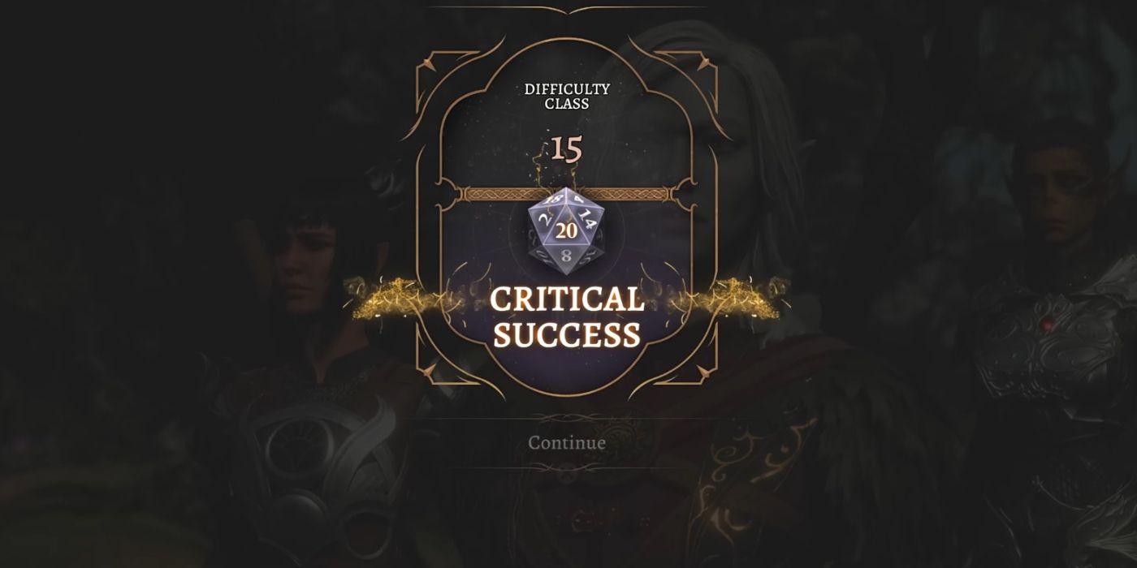Click the flourish ornament below Continue
The height and width of the screenshot is (568, 1137).
pyautogui.click(x=567, y=468)
